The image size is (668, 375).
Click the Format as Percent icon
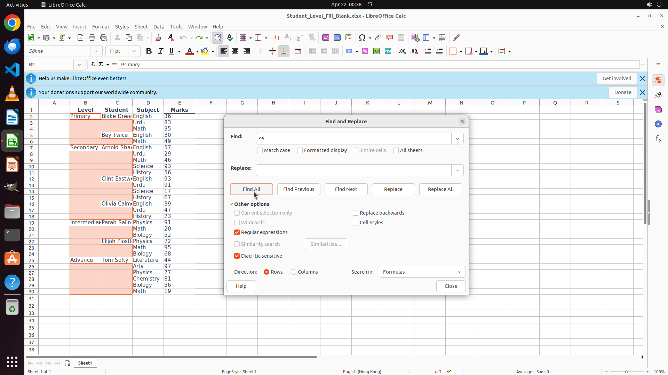tap(365, 51)
